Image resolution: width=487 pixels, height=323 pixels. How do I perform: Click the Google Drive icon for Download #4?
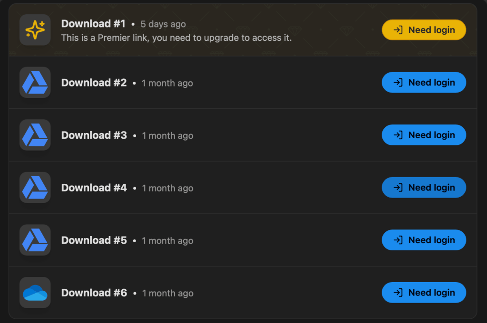pos(35,188)
